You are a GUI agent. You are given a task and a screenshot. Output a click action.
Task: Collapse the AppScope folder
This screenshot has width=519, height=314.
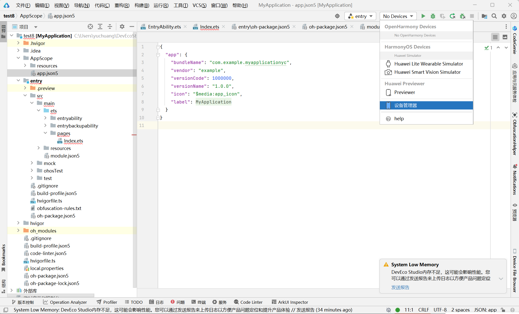pyautogui.click(x=18, y=58)
